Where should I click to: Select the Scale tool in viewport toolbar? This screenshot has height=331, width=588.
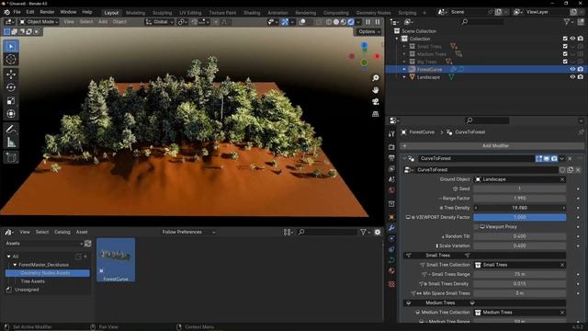tap(11, 100)
